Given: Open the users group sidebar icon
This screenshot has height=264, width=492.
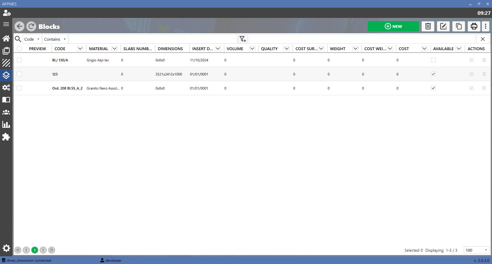Looking at the screenshot, I should tap(6, 112).
